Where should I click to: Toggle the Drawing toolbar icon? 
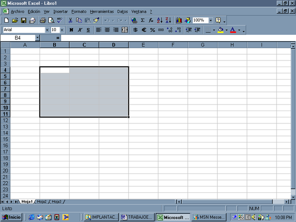point(187,20)
